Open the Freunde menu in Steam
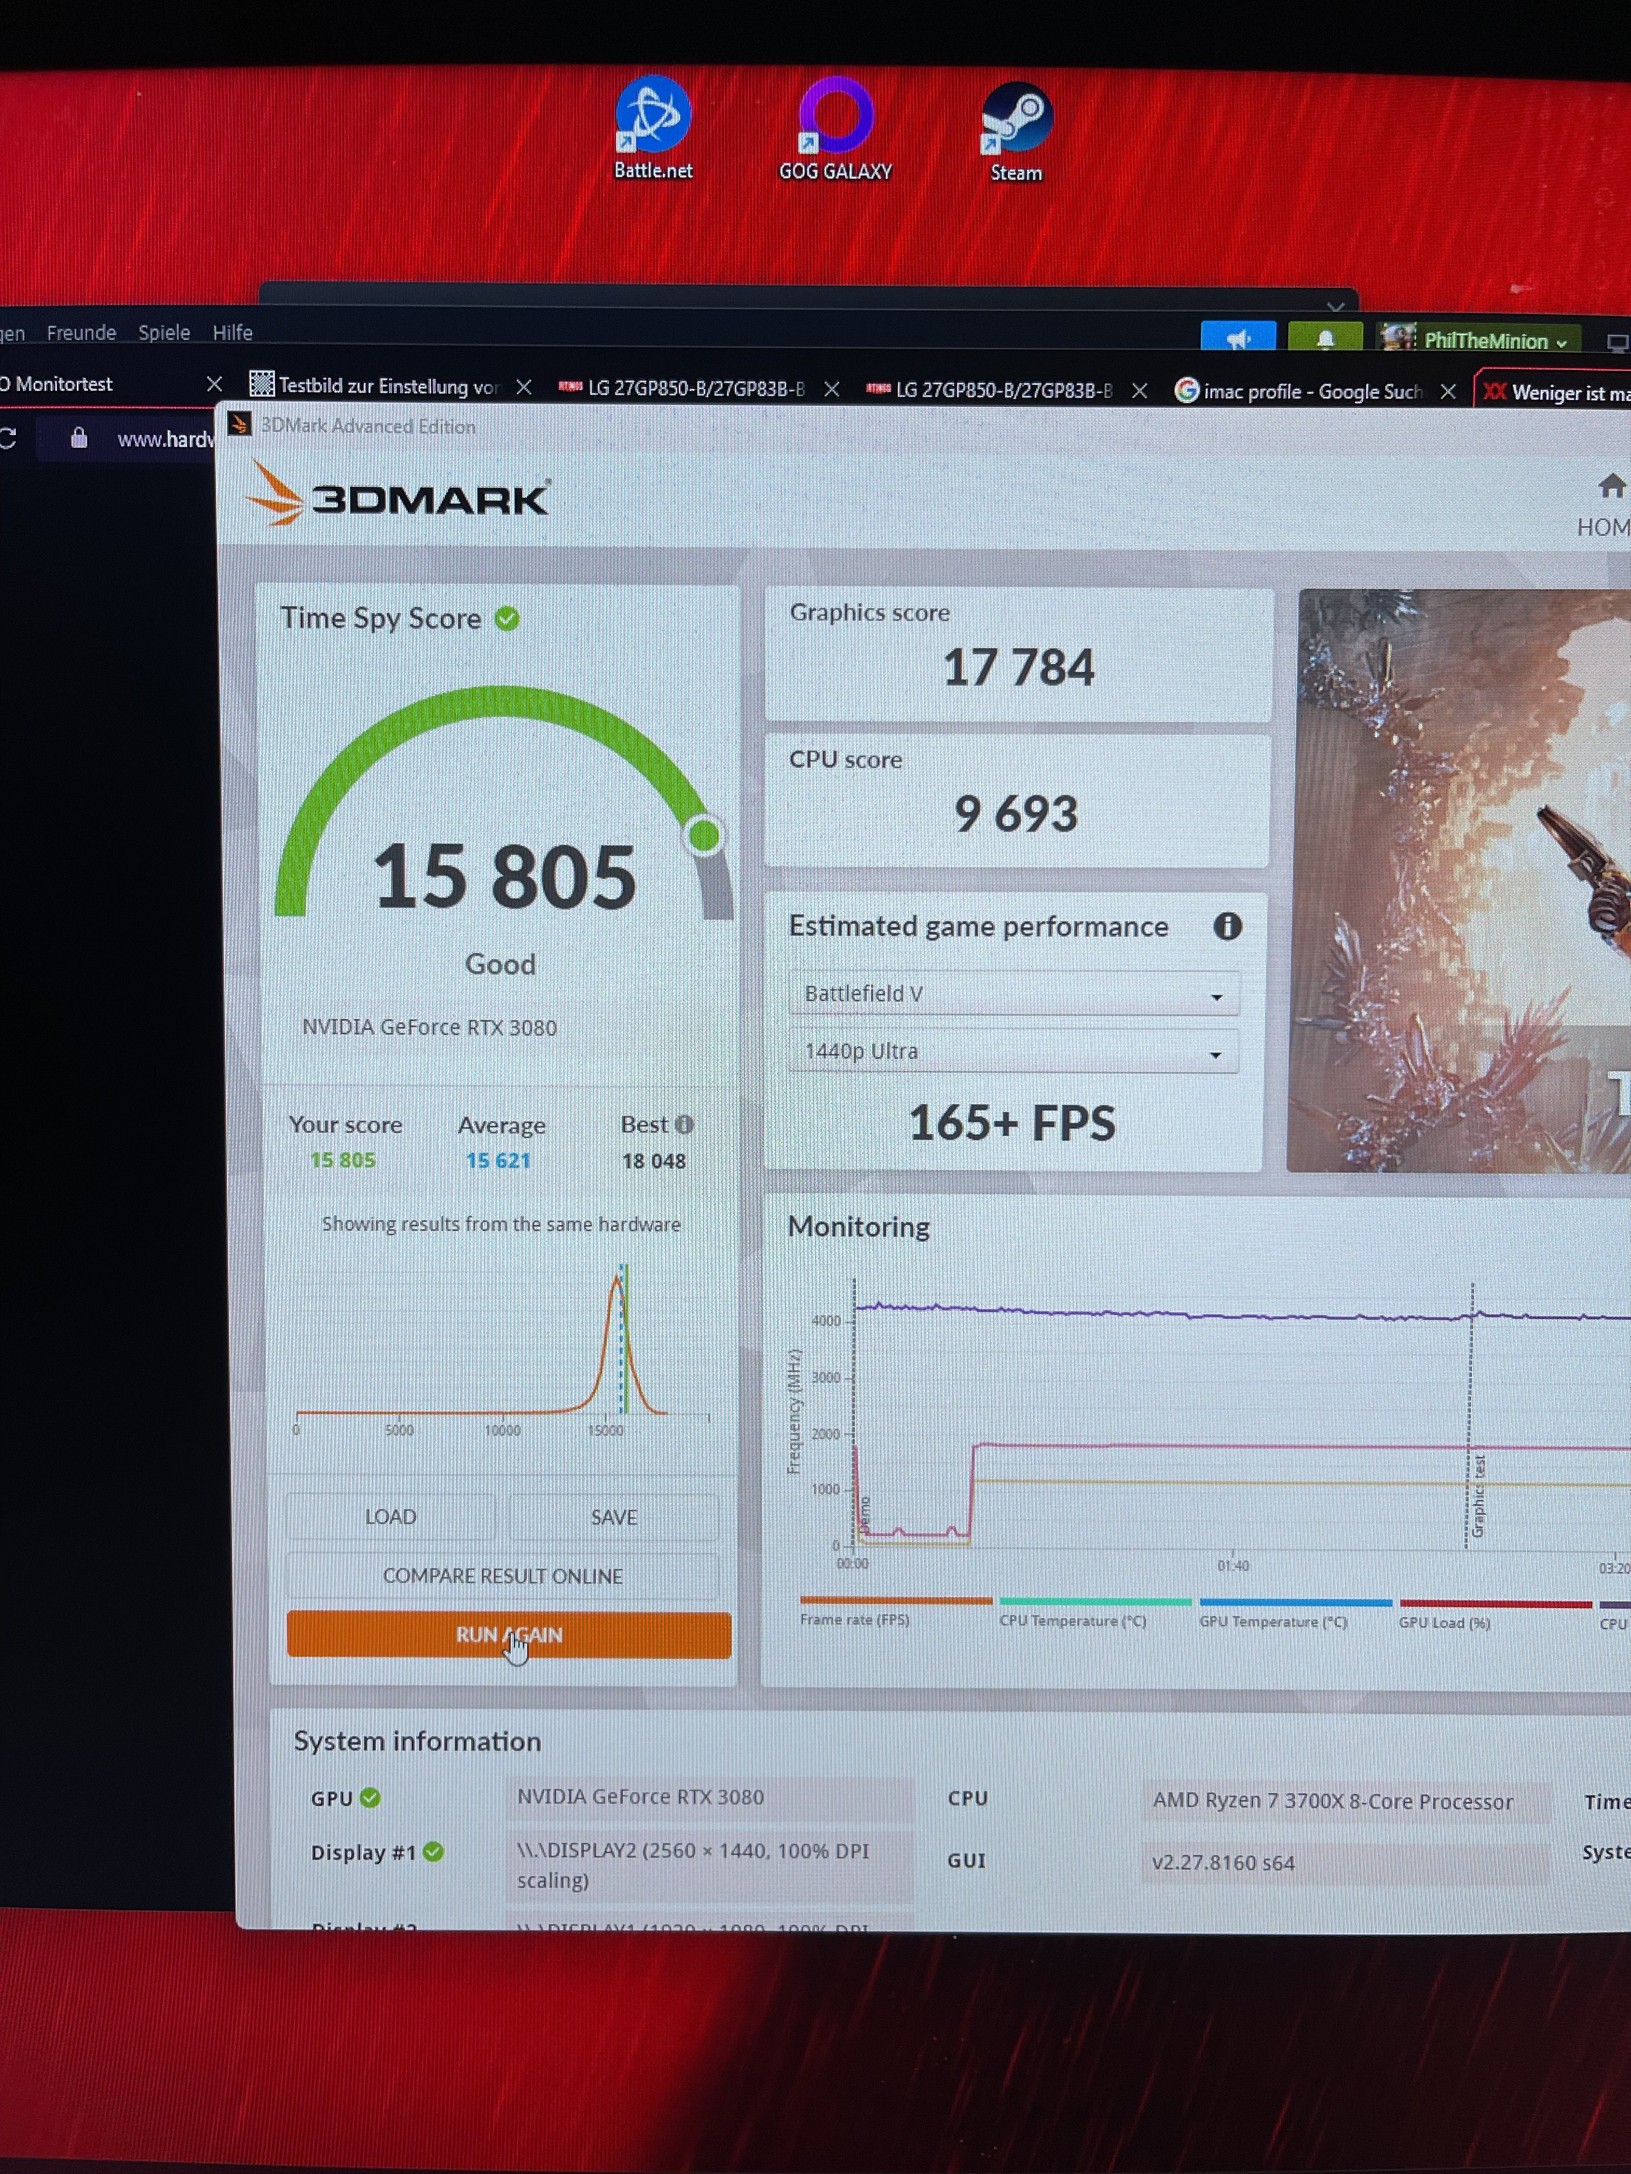The width and height of the screenshot is (1631, 2174). coord(80,332)
